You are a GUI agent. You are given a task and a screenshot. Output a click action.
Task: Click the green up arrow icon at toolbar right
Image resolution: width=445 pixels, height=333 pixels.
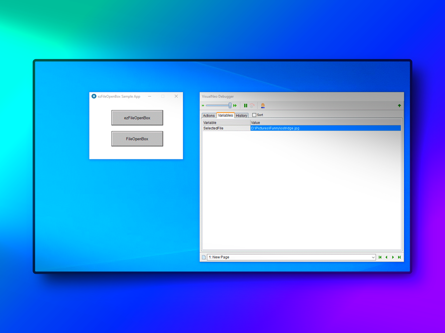(x=399, y=106)
